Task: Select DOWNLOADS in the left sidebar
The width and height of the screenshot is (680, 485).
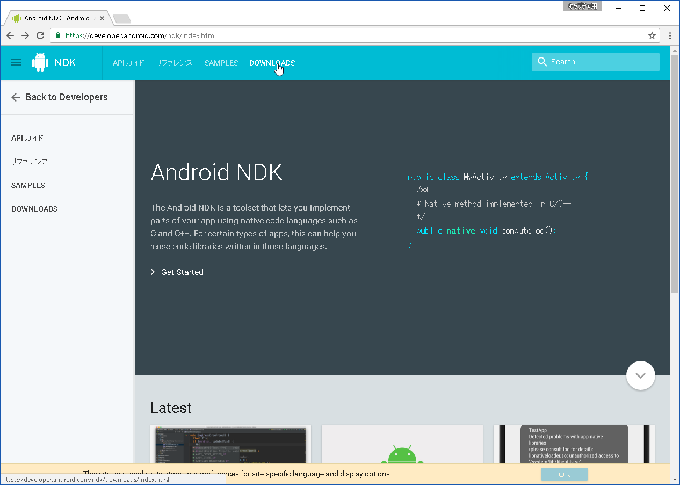Action: pyautogui.click(x=34, y=209)
